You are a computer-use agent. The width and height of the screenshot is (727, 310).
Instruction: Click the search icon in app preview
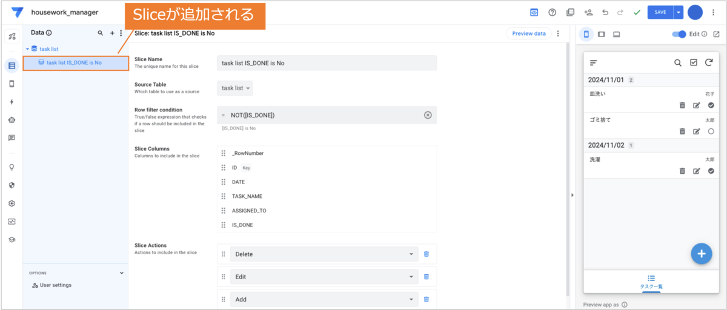click(x=678, y=62)
